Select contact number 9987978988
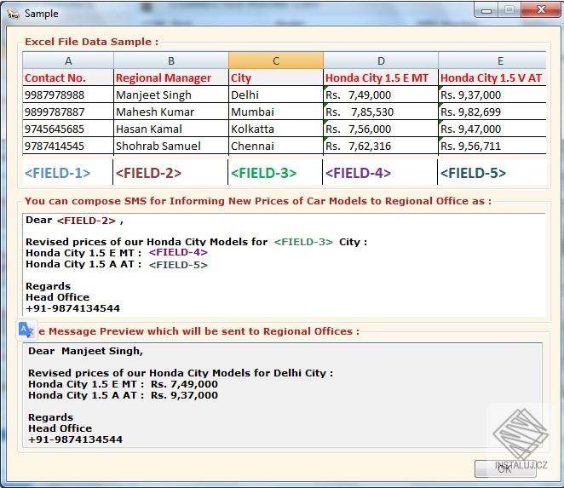This screenshot has width=564, height=488. tap(68, 95)
